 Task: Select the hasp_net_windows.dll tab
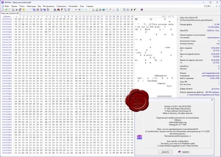point(10,13)
